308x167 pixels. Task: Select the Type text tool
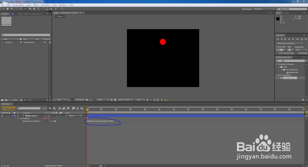(38, 9)
